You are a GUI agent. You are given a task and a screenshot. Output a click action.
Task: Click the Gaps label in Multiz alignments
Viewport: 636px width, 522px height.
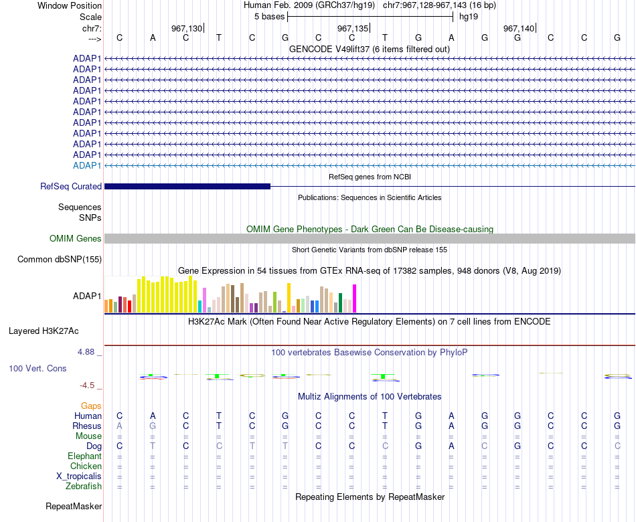(91, 406)
